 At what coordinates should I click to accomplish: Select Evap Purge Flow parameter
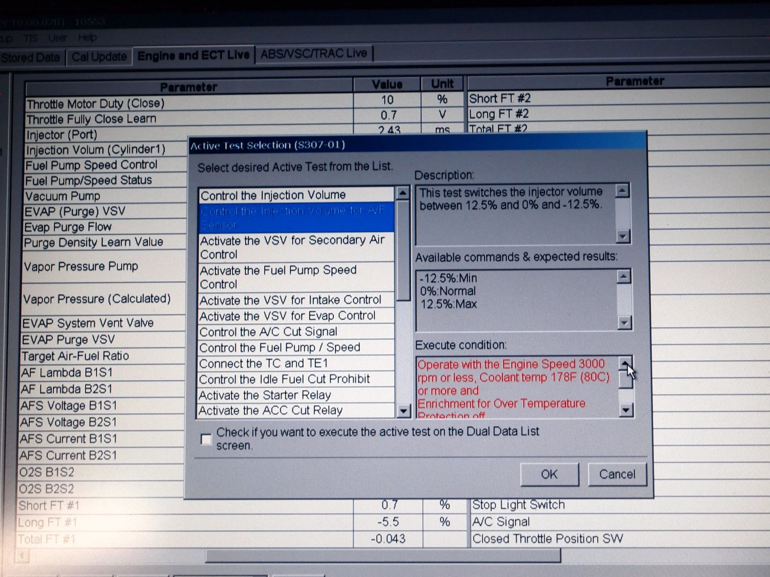104,227
